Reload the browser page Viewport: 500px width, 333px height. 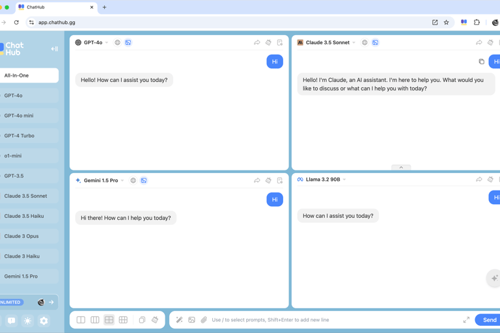point(16,22)
